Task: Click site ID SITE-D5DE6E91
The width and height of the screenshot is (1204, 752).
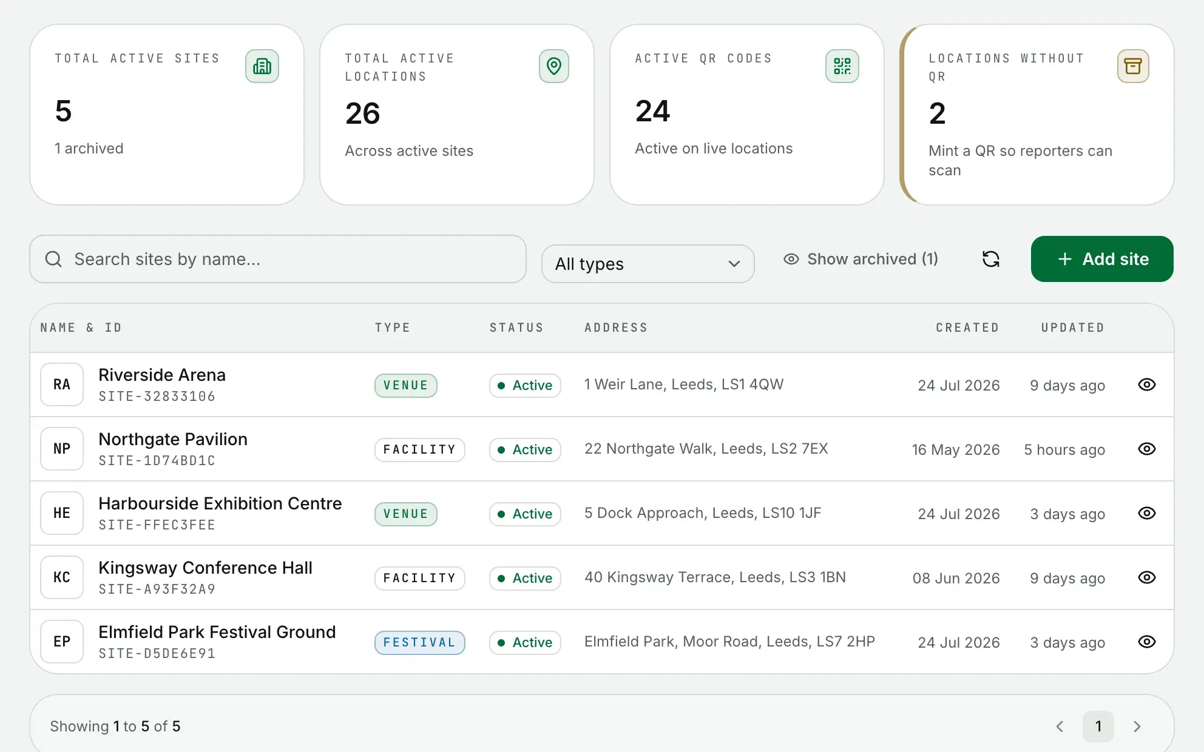Action: (157, 654)
